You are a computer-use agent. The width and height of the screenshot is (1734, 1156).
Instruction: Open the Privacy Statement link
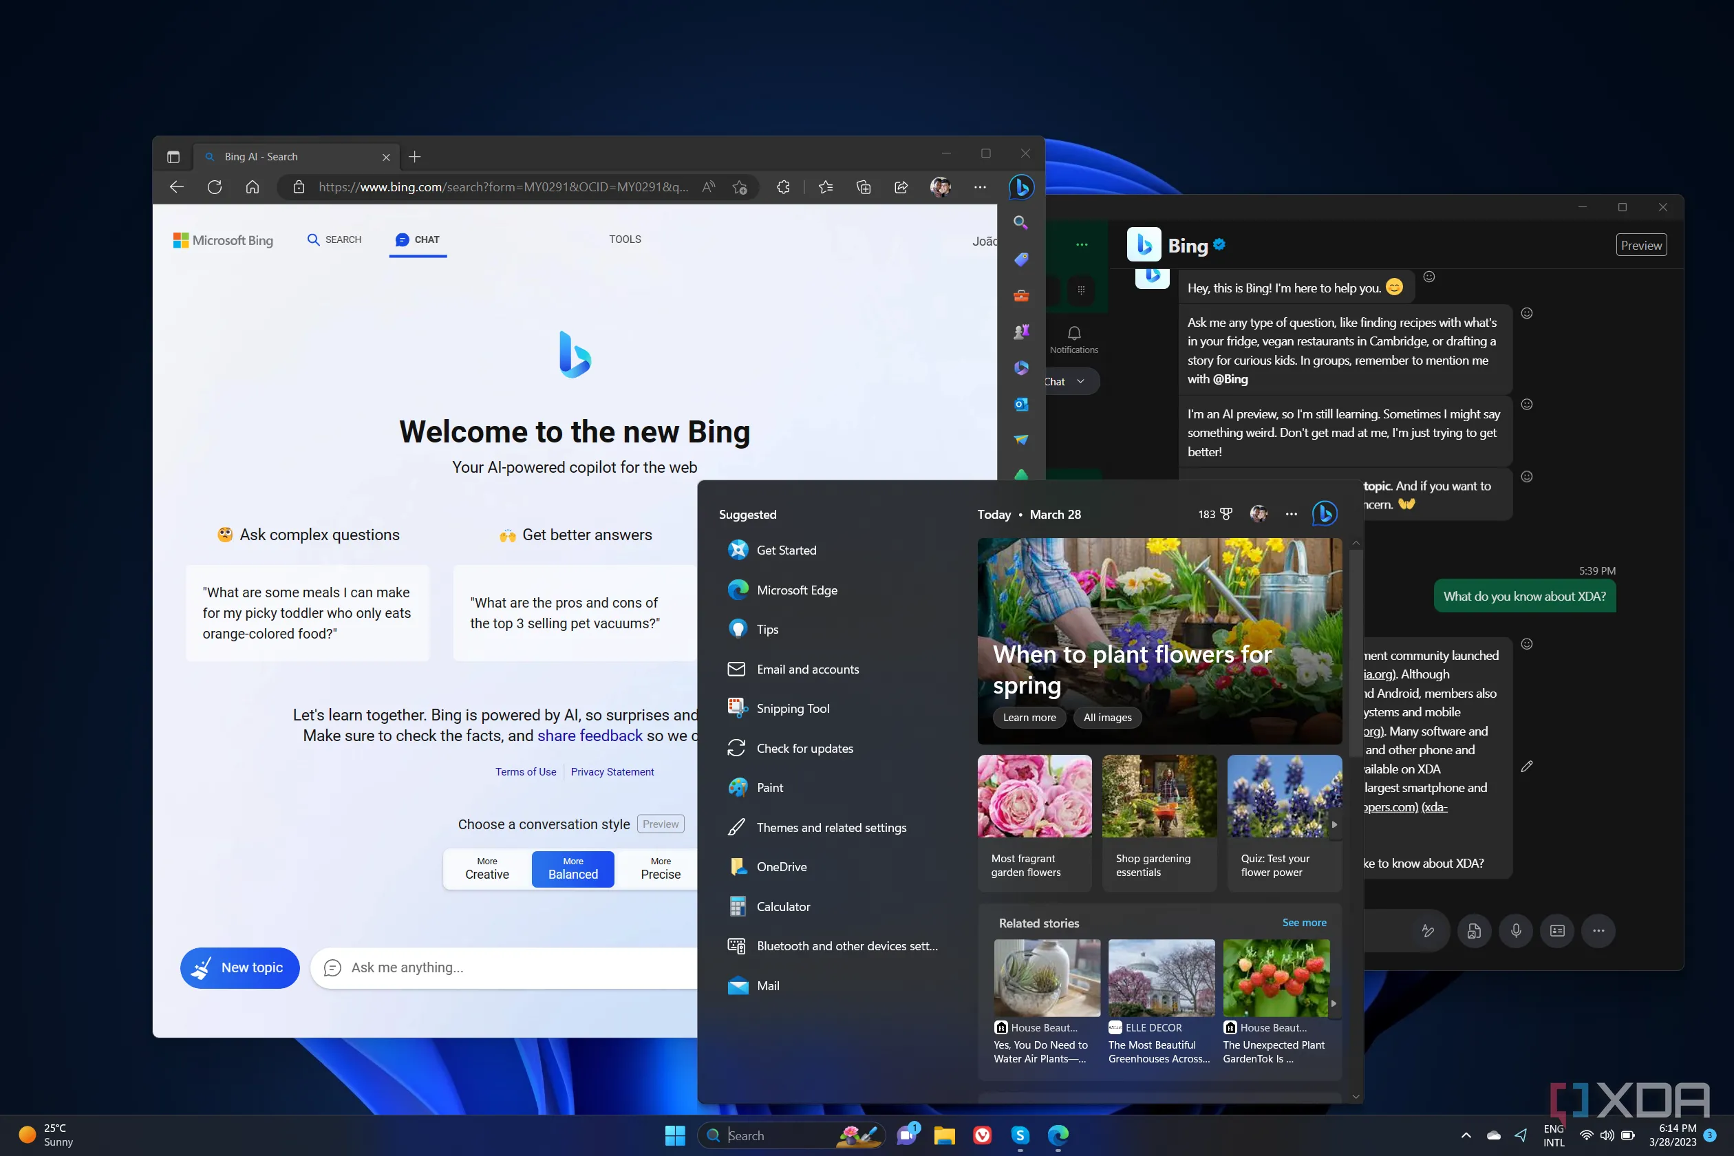click(612, 772)
